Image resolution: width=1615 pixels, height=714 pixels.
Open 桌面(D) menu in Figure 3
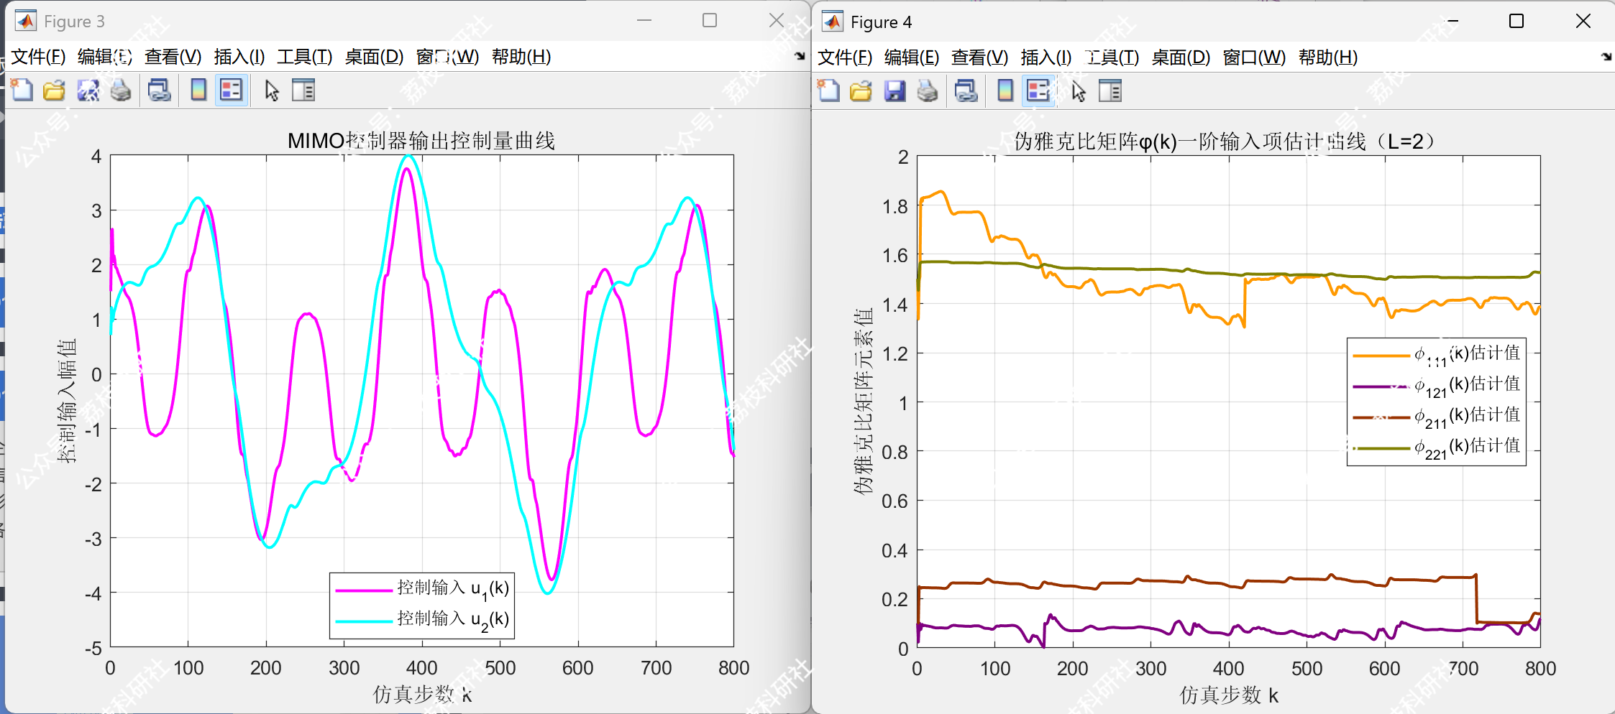[x=374, y=57]
